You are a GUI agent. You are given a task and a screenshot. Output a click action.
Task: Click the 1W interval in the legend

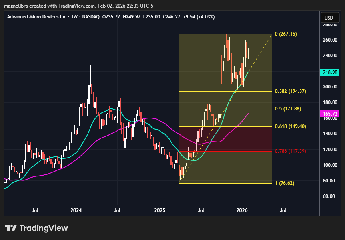click(x=74, y=17)
